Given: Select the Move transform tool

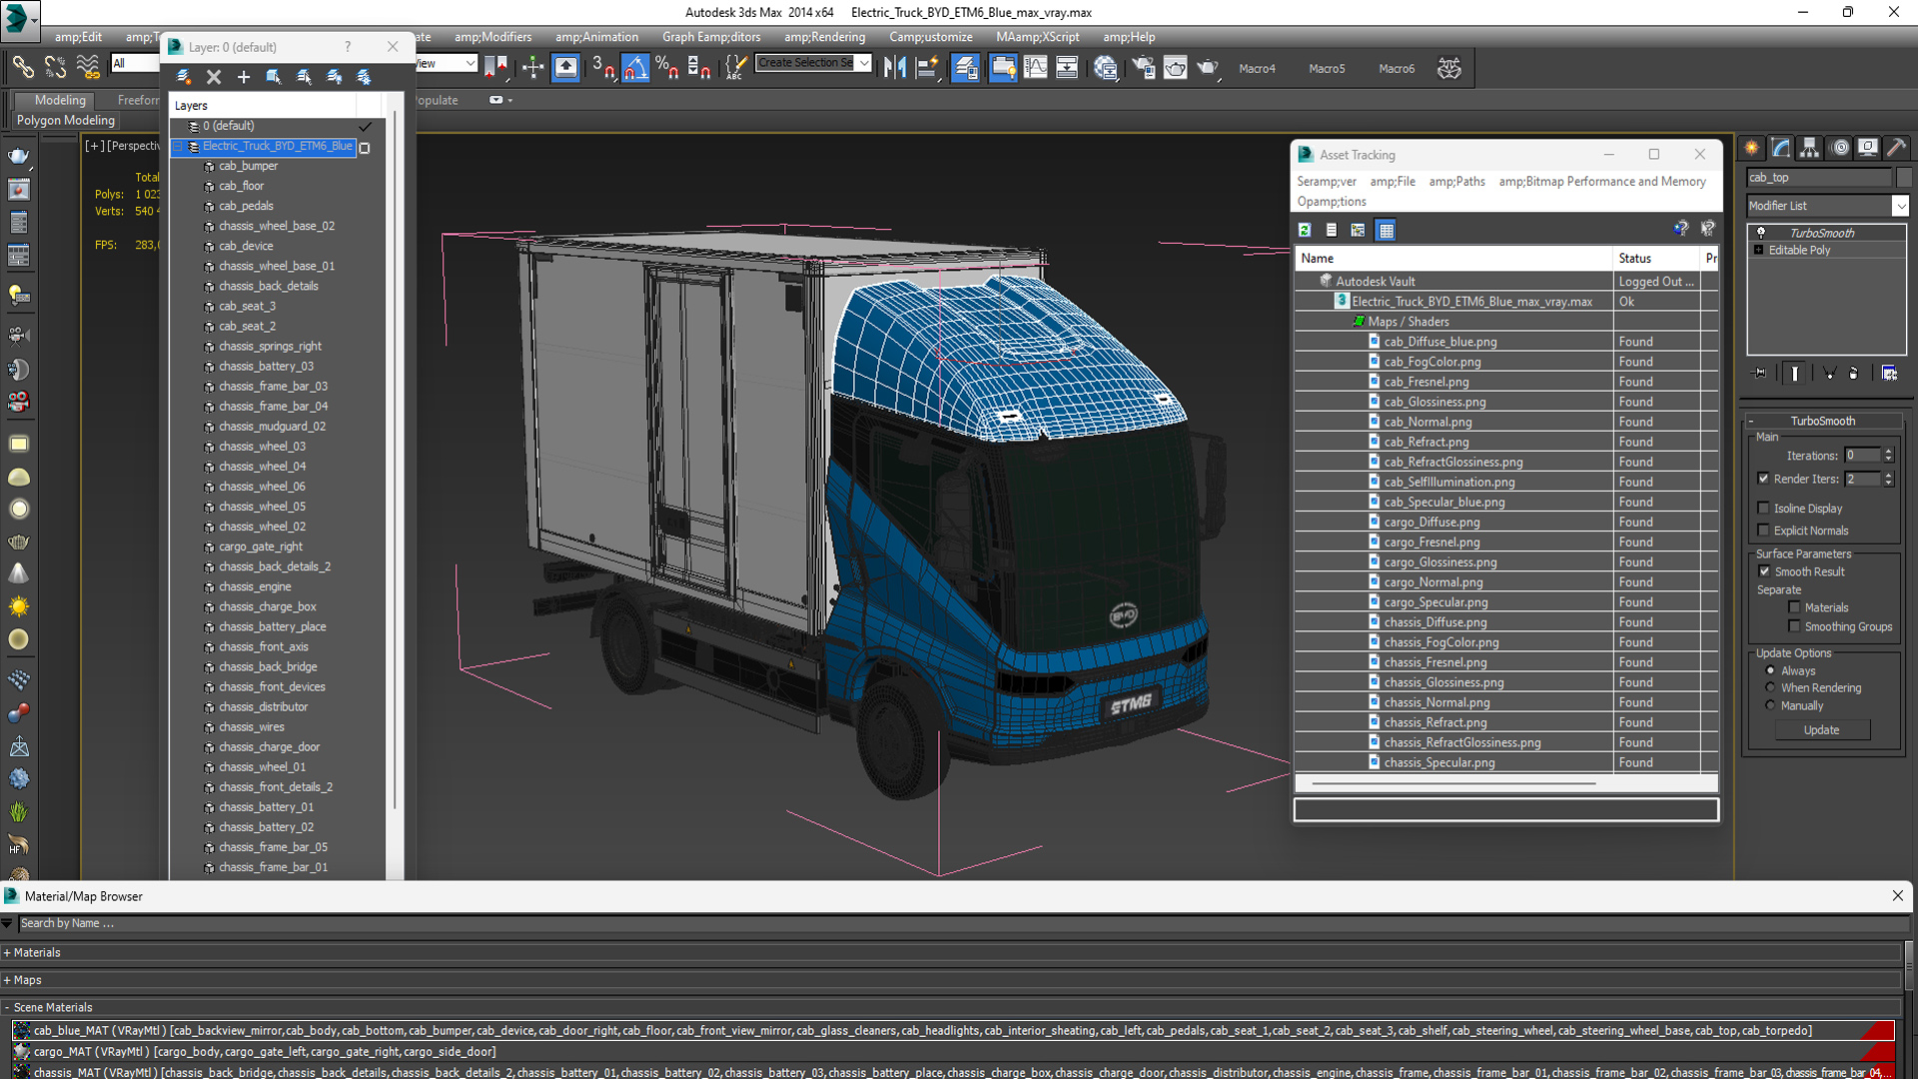Looking at the screenshot, I should point(532,67).
